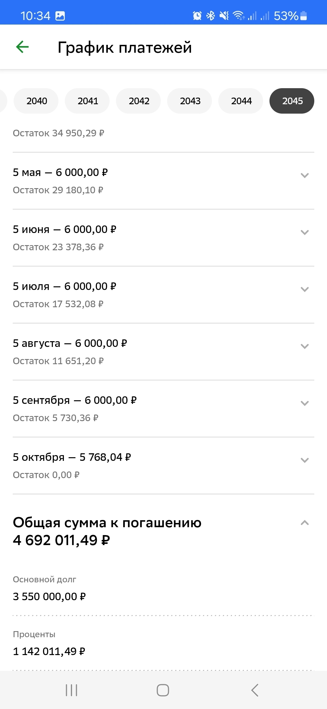This screenshot has height=709, width=327.
Task: Expand the 5 июня payment row
Action: coord(305,232)
